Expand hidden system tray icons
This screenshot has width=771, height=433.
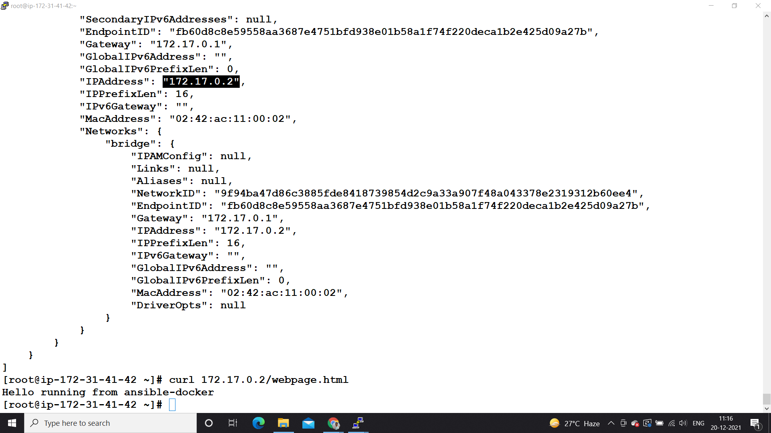(611, 423)
